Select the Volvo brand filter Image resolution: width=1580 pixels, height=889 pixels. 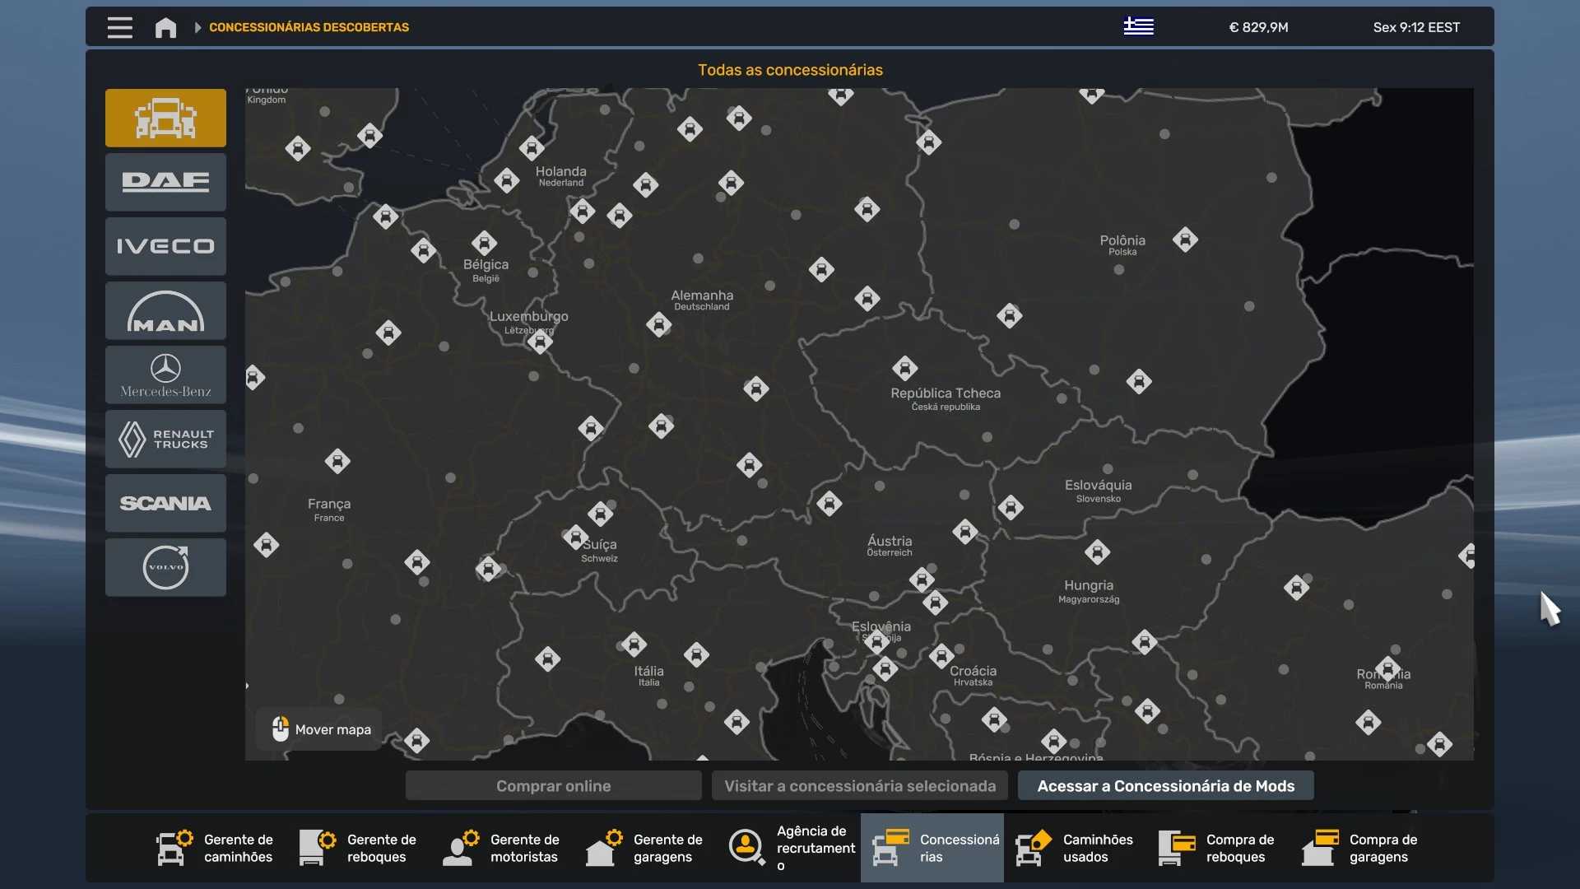(165, 567)
